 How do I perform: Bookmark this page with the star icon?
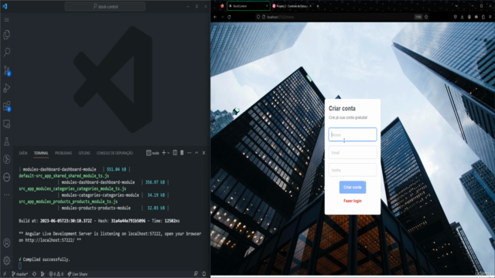(426, 17)
